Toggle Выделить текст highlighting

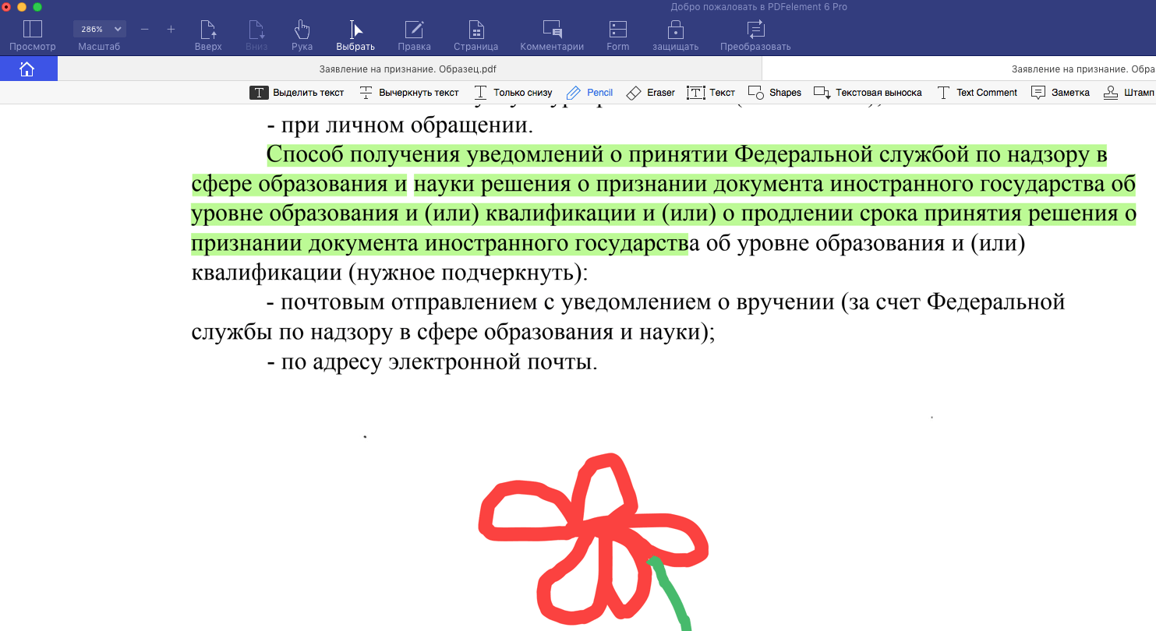tap(298, 92)
